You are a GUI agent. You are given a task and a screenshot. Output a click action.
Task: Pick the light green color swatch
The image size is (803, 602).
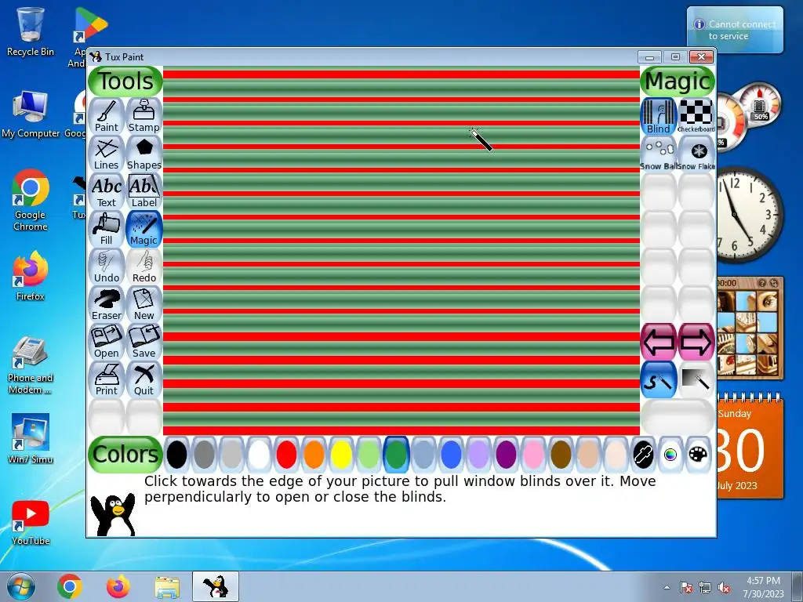pyautogui.click(x=369, y=454)
